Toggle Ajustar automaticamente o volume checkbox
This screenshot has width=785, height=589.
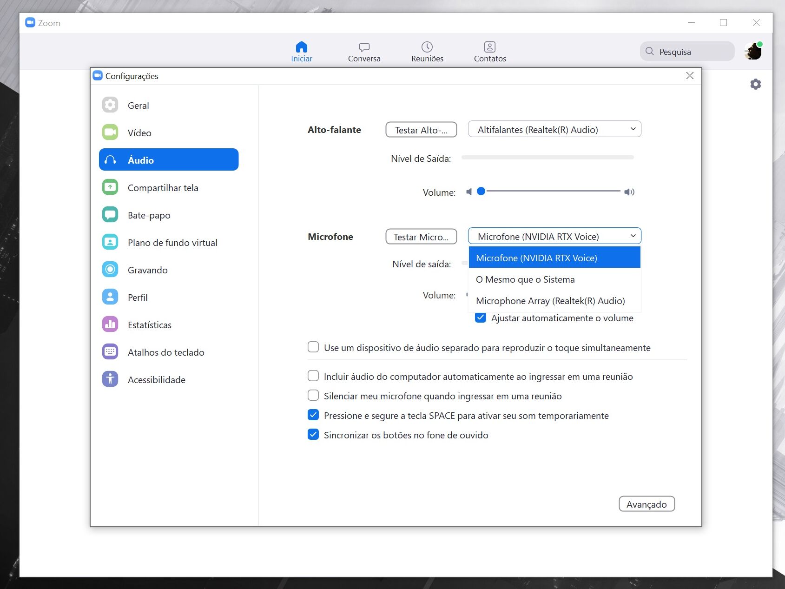tap(481, 318)
